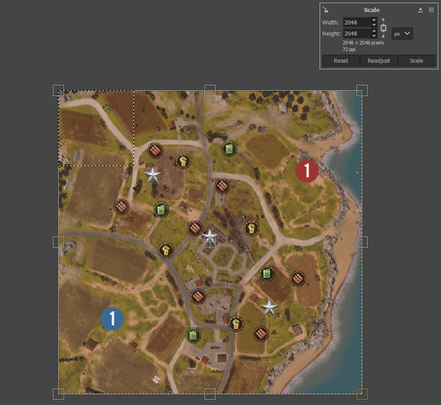Increase Height value with up arrow
Image resolution: width=441 pixels, height=405 pixels.
pos(374,31)
